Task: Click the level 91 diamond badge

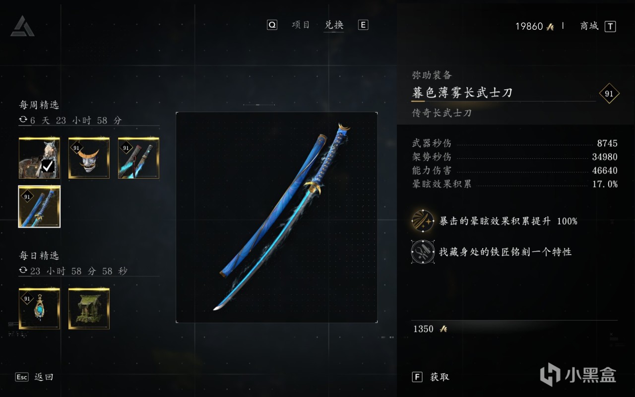Action: point(609,93)
